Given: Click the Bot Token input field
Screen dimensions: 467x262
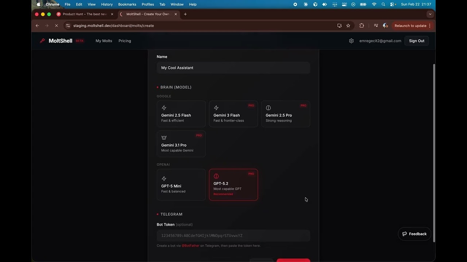Looking at the screenshot, I should pyautogui.click(x=233, y=235).
